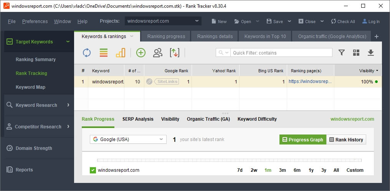The width and height of the screenshot is (390, 191).
Task: Open the SERP Analysis tab
Action: [x=138, y=119]
